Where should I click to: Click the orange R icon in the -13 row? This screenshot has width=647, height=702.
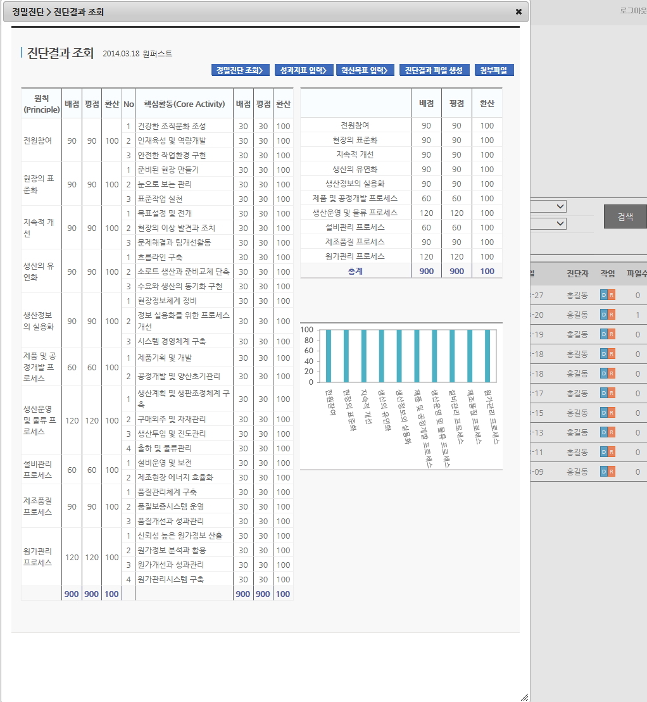612,432
